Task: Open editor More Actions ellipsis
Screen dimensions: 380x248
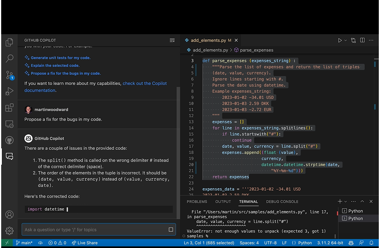Action: [x=371, y=40]
